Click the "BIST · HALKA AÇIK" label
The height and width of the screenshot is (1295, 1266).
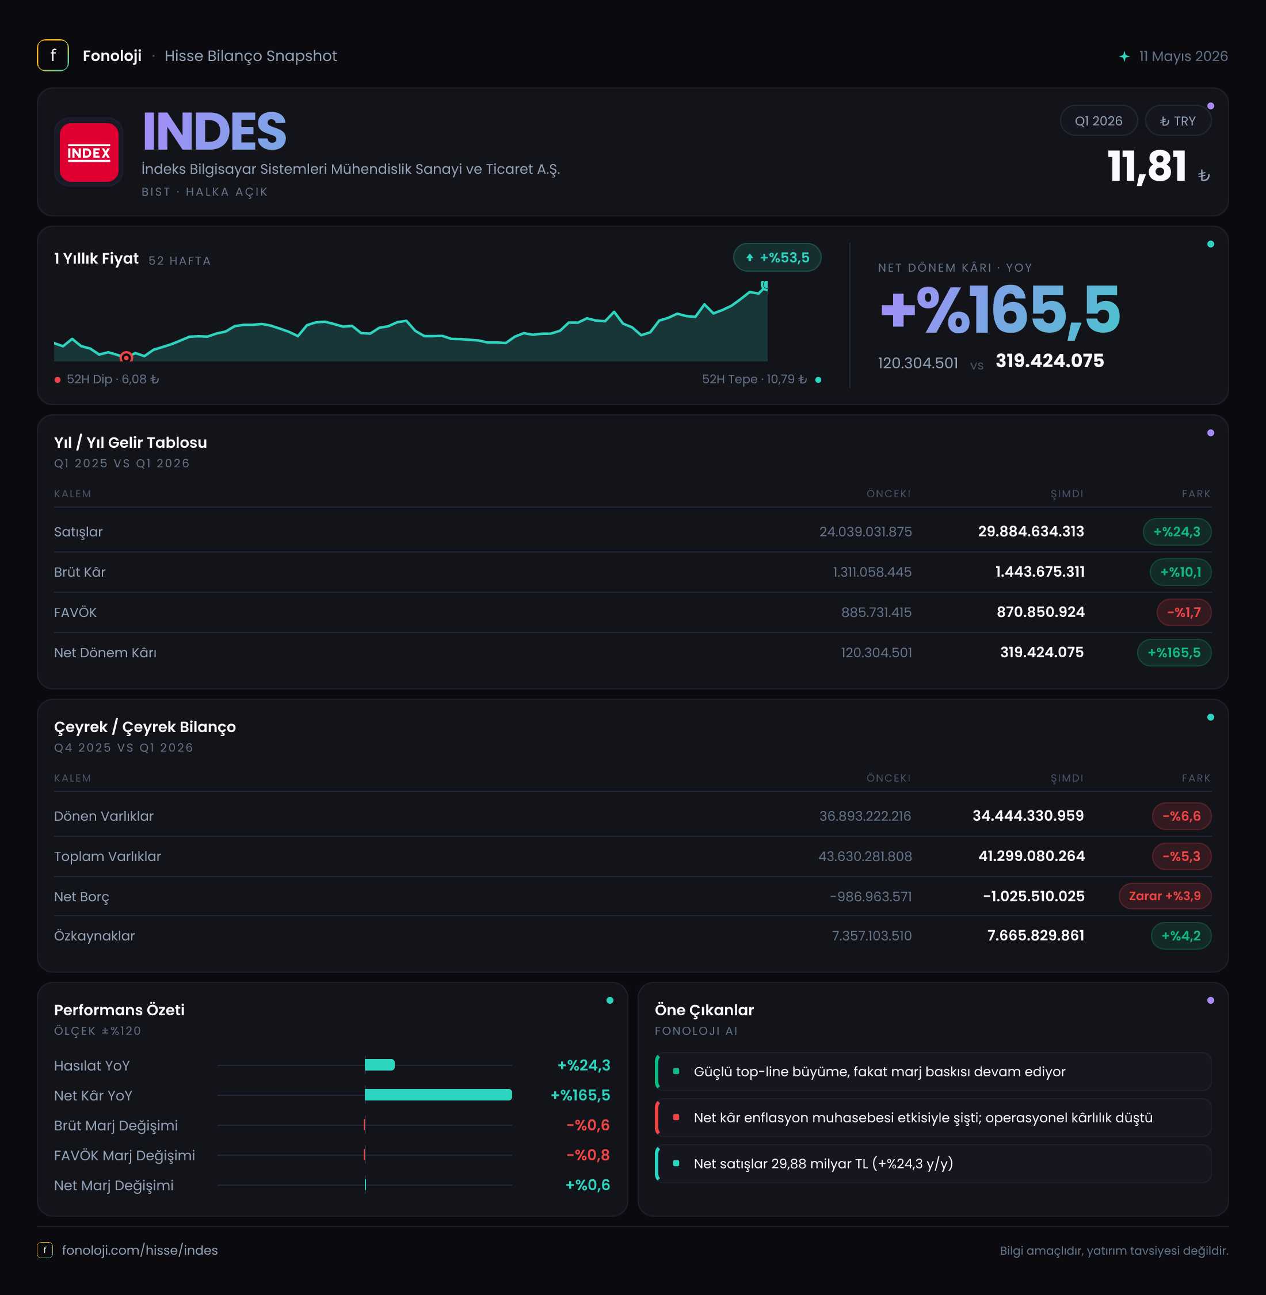pos(204,192)
